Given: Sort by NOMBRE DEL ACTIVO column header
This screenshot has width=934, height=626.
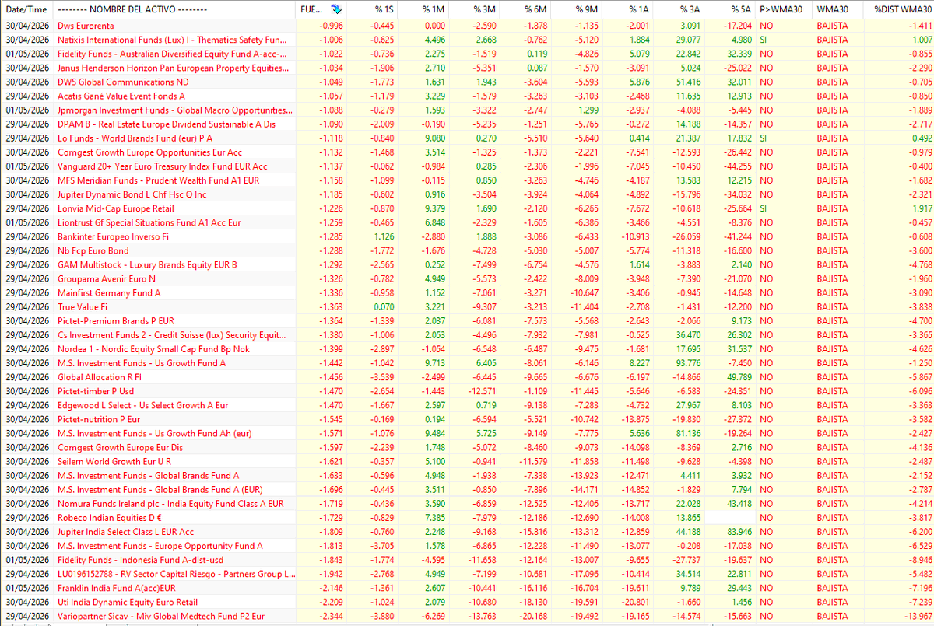Looking at the screenshot, I should pyautogui.click(x=132, y=9).
